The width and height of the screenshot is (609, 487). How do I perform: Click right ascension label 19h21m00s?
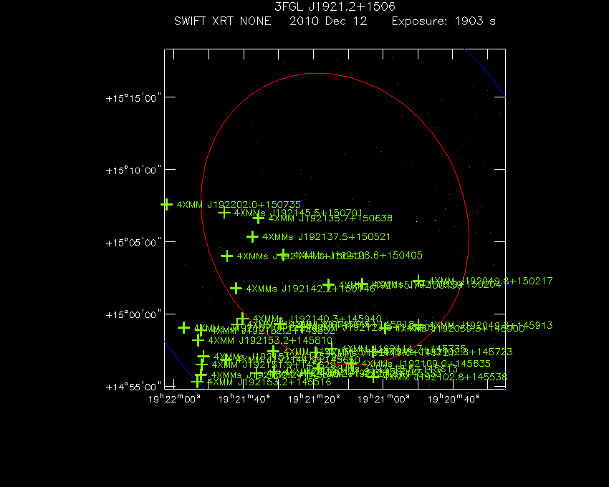383,399
